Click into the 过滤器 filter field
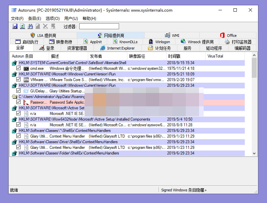 point(99,26)
